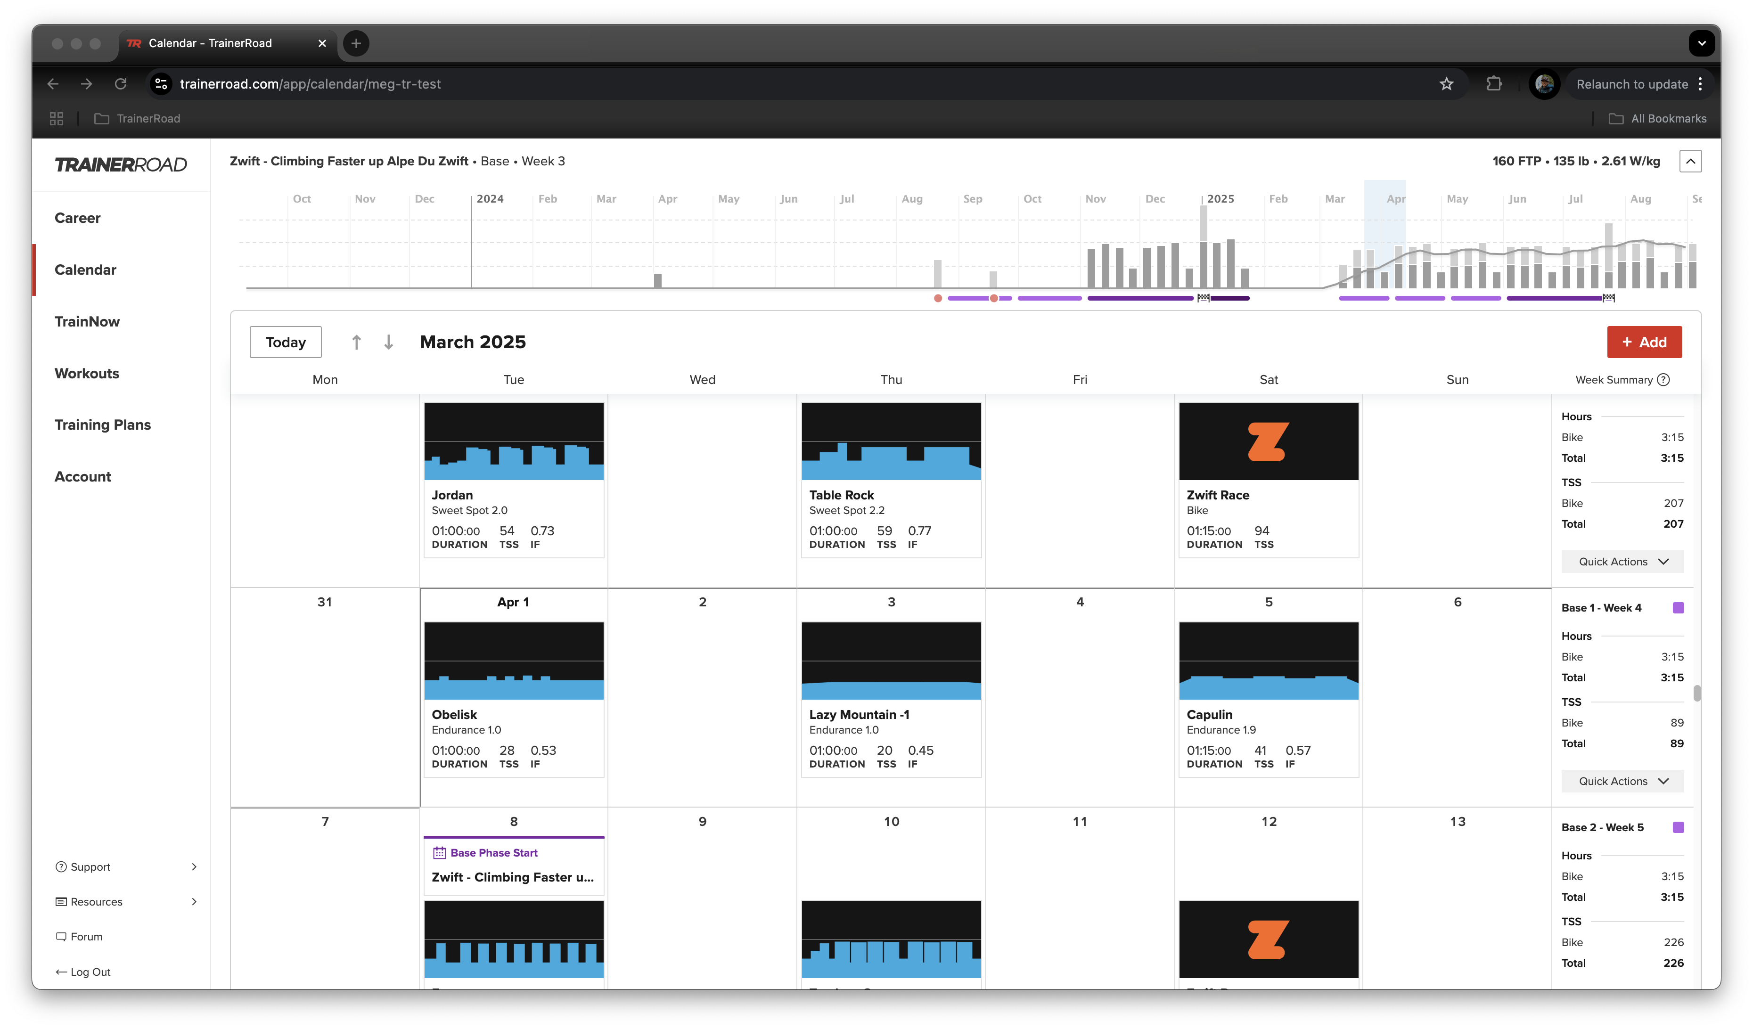The height and width of the screenshot is (1029, 1753).
Task: Open Training Plans in the sidebar
Action: pos(103,425)
